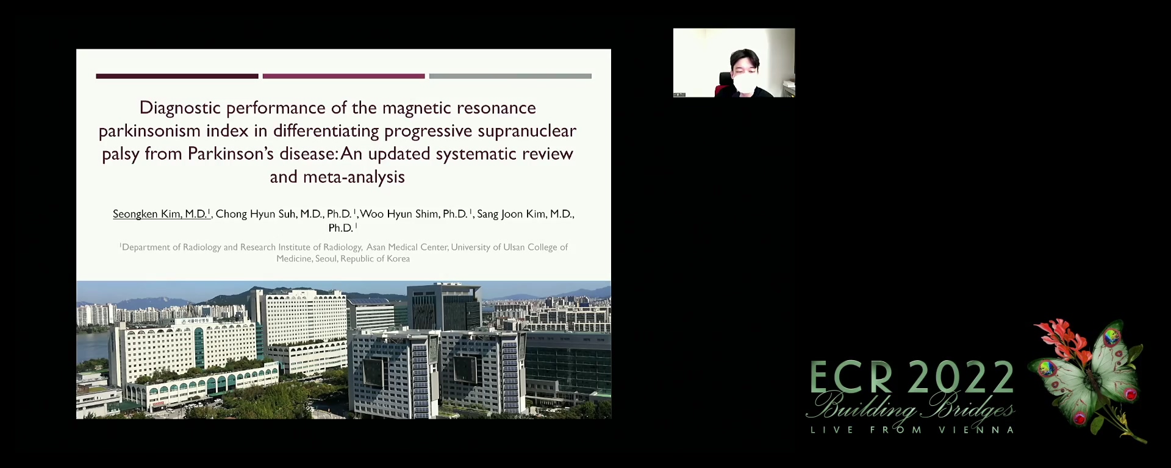
Task: Click the author name Chong Hyun Suh
Action: pyautogui.click(x=256, y=214)
